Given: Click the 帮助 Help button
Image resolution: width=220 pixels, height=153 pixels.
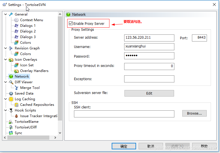Looking at the screenshot, I should (x=204, y=146).
